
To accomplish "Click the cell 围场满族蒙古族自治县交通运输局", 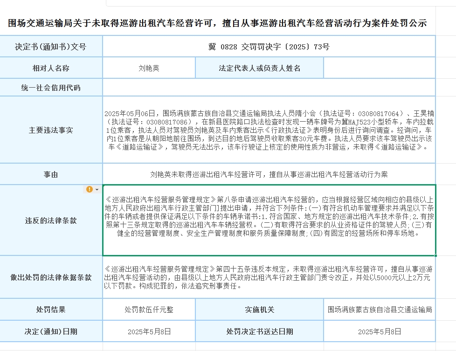I will pos(380,310).
